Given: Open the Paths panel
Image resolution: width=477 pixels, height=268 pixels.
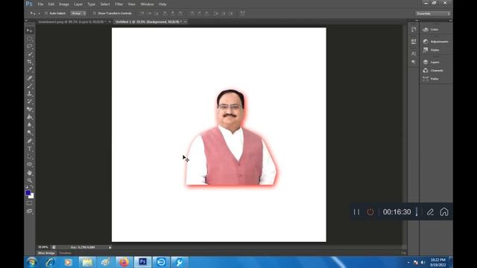Looking at the screenshot, I should tap(431, 79).
